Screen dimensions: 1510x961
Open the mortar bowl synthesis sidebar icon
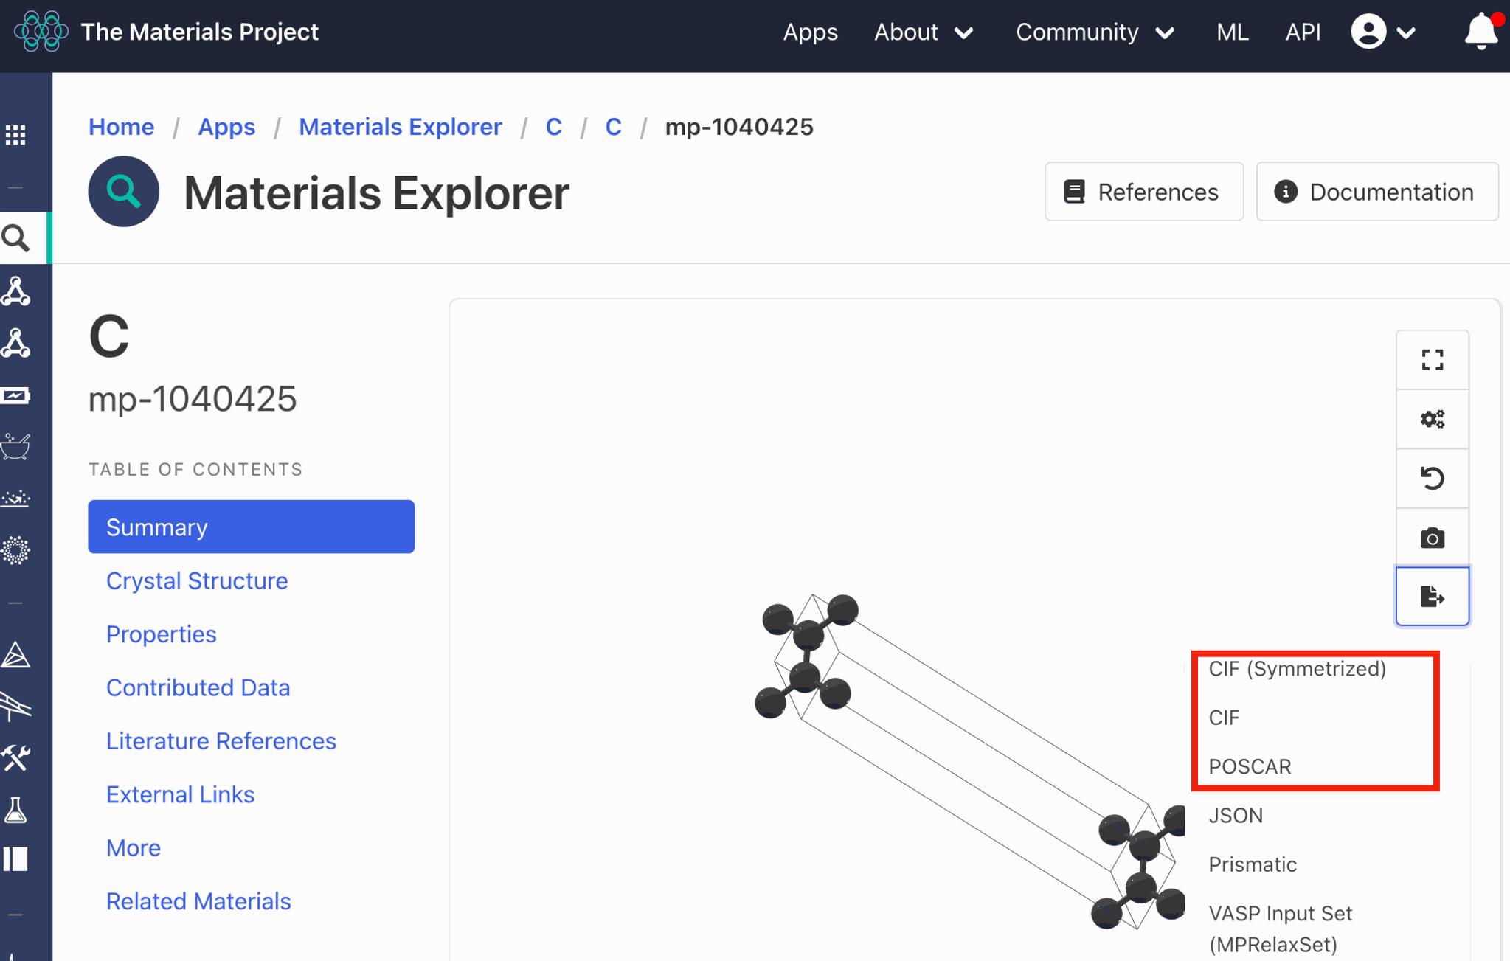15,446
